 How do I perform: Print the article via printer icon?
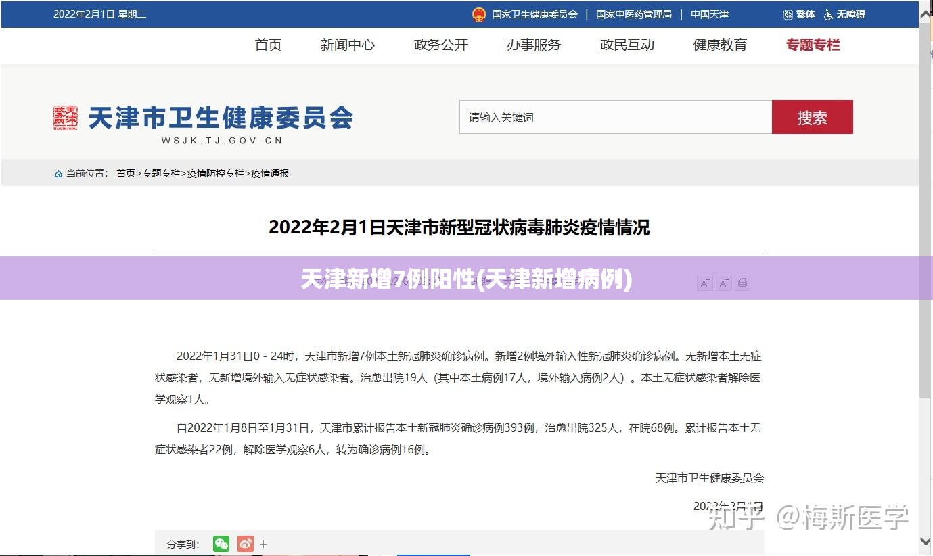point(742,283)
